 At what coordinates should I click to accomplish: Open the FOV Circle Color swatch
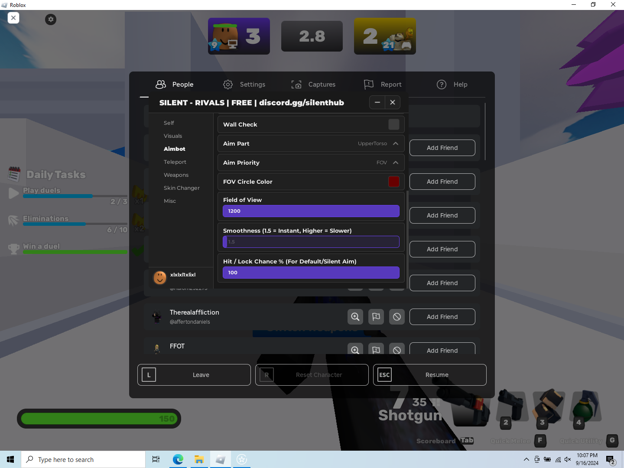(x=394, y=182)
